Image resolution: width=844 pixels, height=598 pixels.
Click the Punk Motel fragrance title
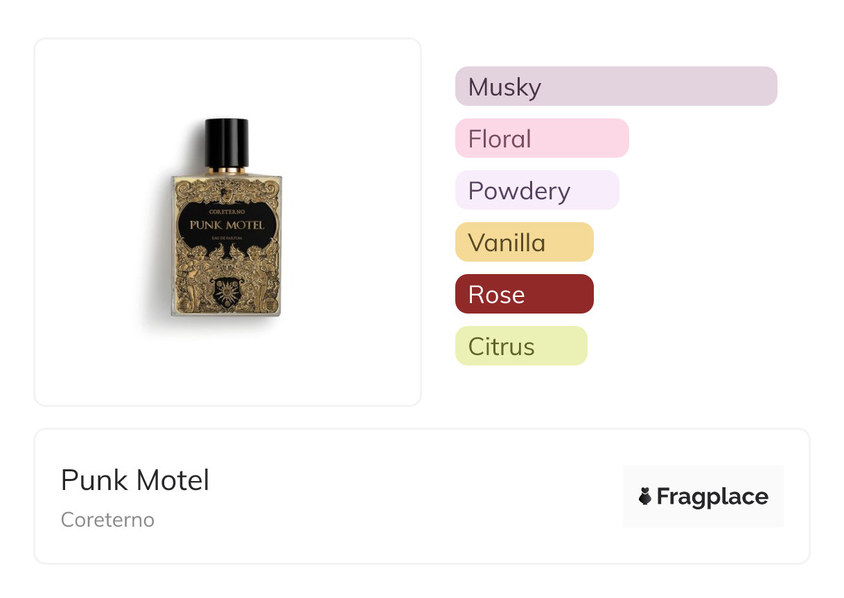click(x=135, y=480)
